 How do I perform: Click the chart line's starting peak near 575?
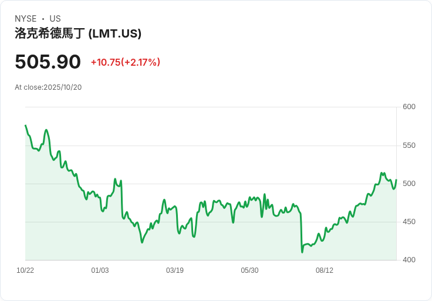click(x=26, y=126)
